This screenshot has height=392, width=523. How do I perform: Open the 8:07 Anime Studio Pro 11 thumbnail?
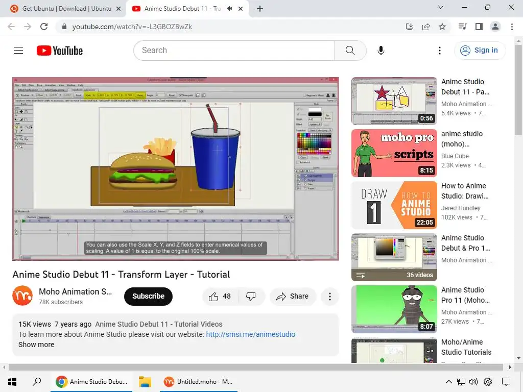pyautogui.click(x=394, y=309)
